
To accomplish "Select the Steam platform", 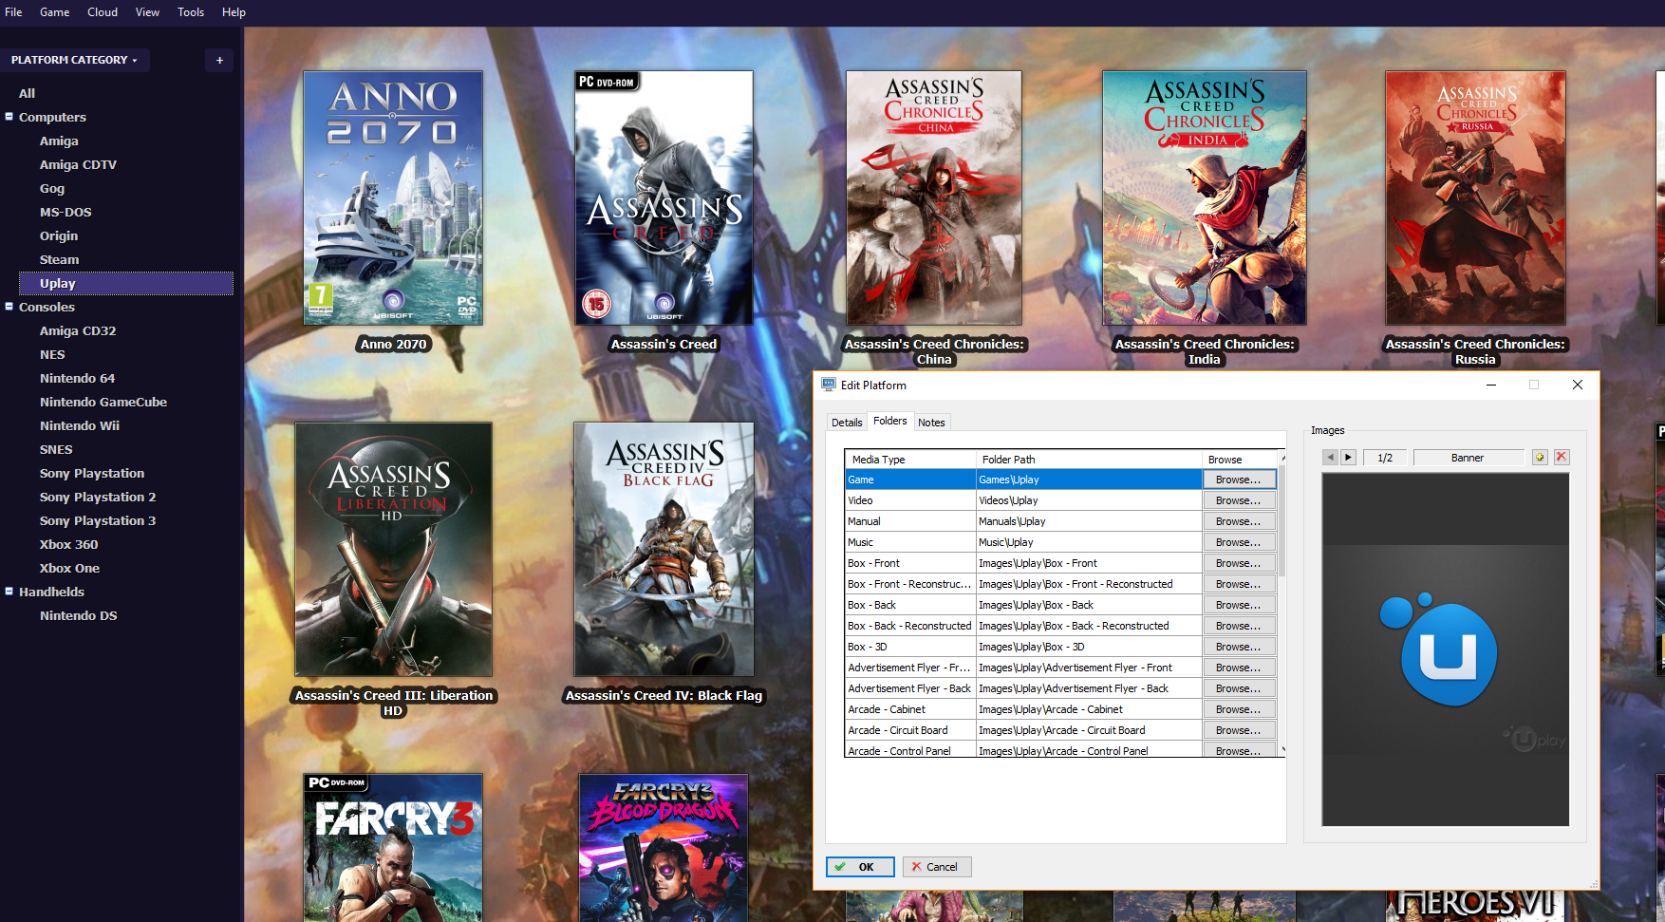I will tap(59, 259).
